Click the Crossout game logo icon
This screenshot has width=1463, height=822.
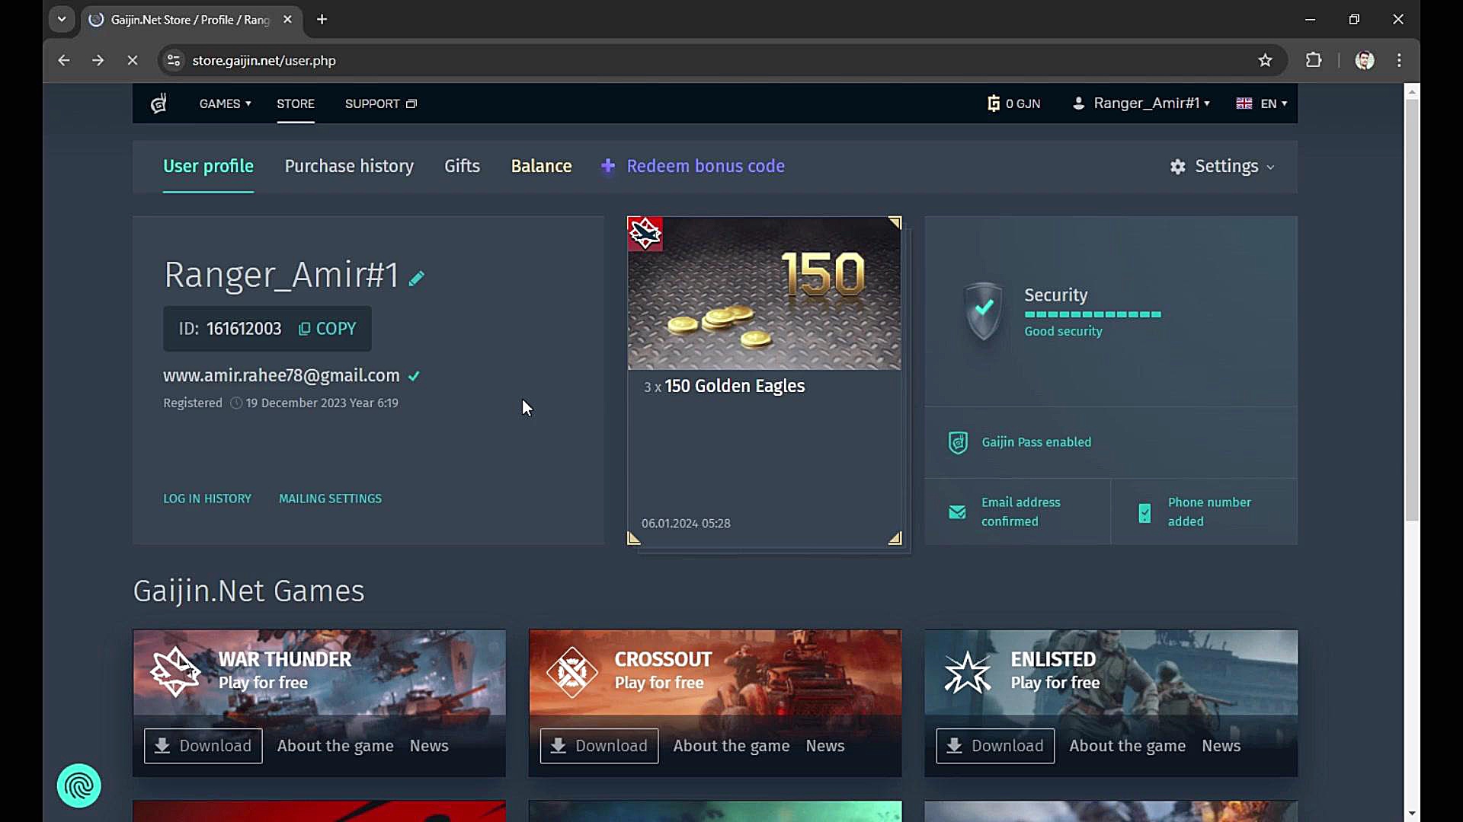pos(572,671)
